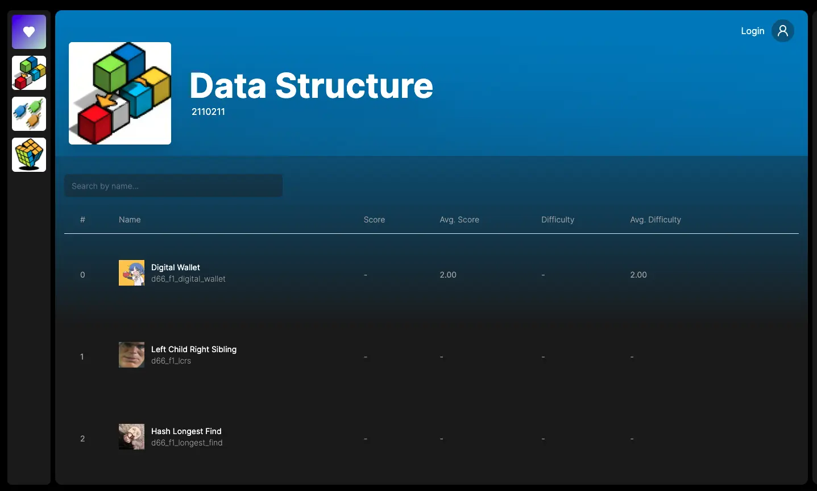817x491 pixels.
Task: Sort by the Avg. Difficulty column header
Action: coord(656,220)
